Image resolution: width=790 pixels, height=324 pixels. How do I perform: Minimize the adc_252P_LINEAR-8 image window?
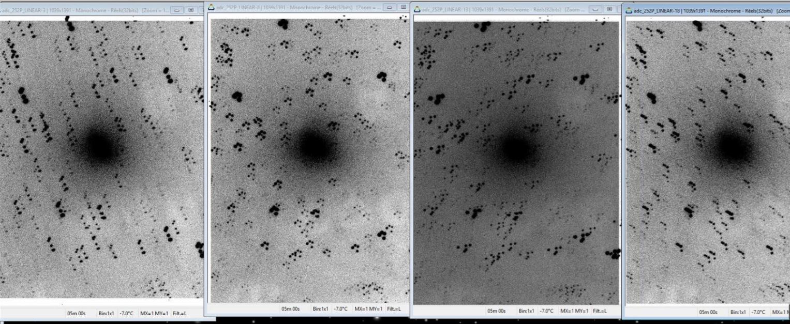pyautogui.click(x=389, y=7)
